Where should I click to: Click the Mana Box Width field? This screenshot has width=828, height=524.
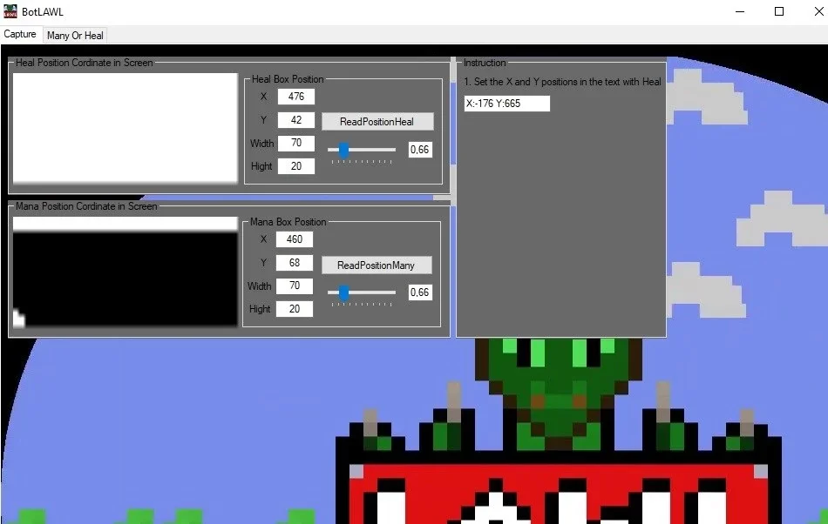click(x=294, y=286)
